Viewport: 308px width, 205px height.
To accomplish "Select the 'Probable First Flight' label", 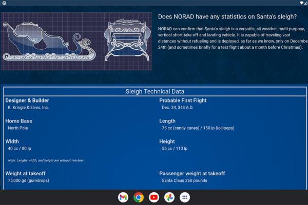I will click(x=183, y=100).
